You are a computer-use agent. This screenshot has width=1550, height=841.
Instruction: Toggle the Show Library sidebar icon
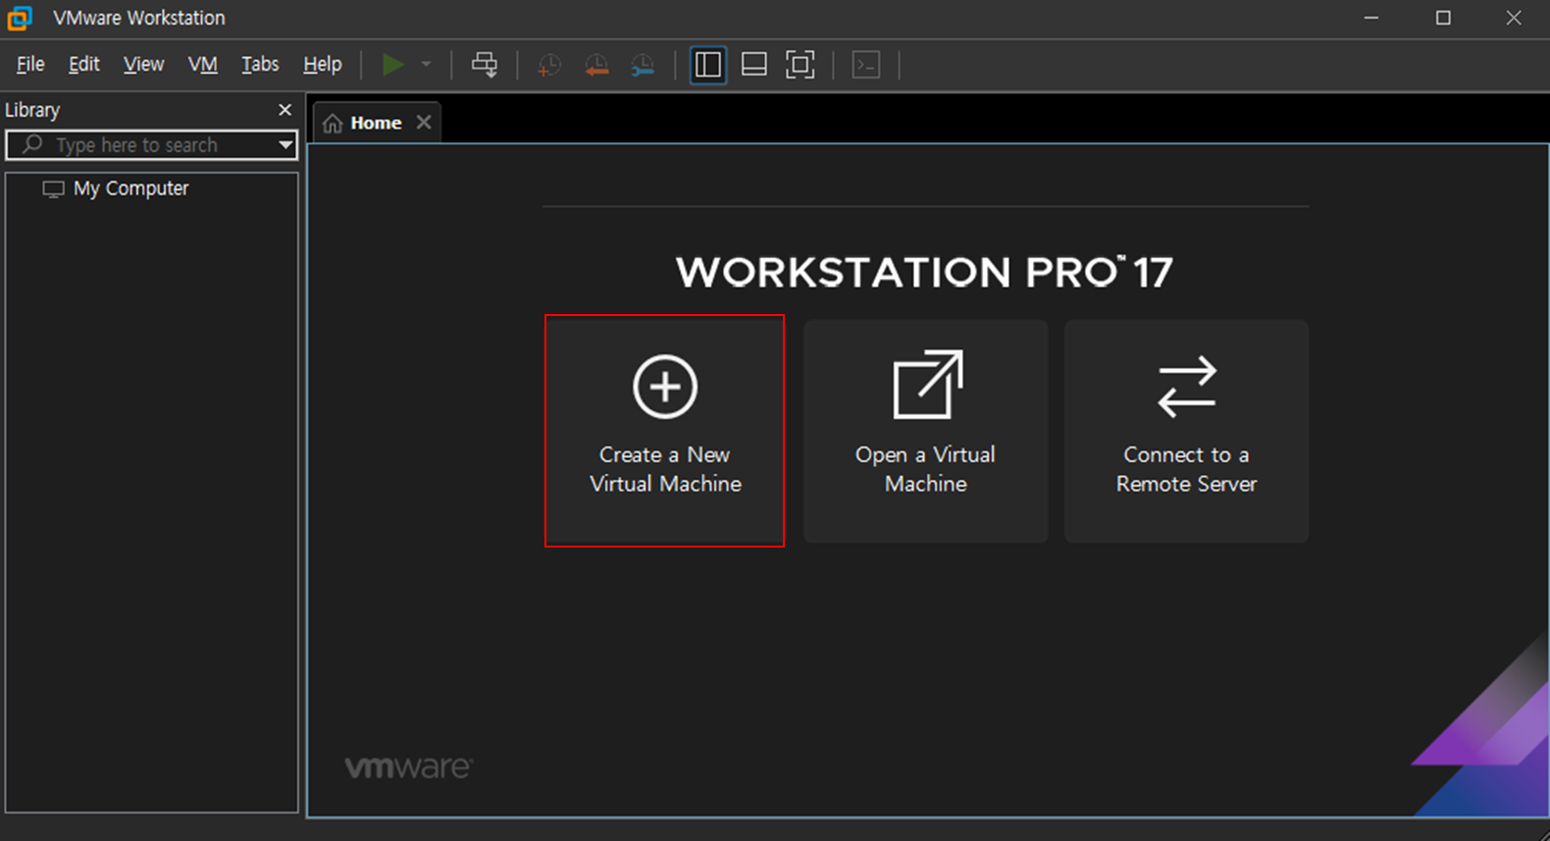(707, 65)
